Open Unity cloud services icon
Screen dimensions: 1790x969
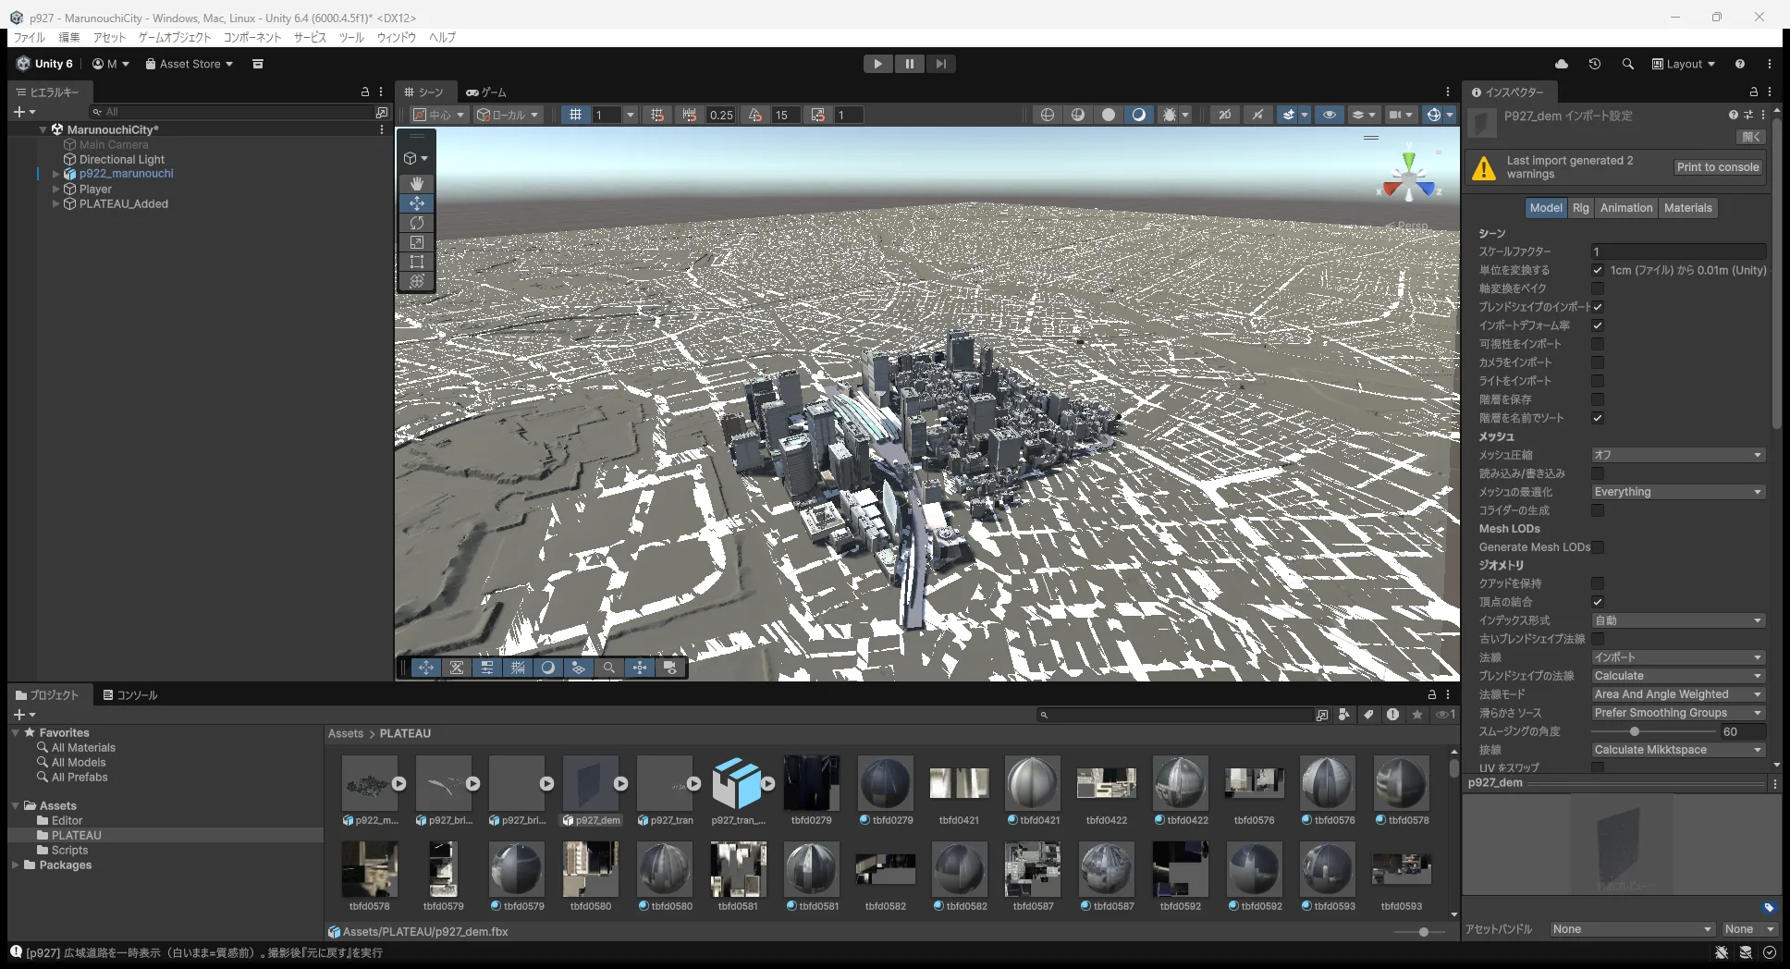[x=1562, y=64]
